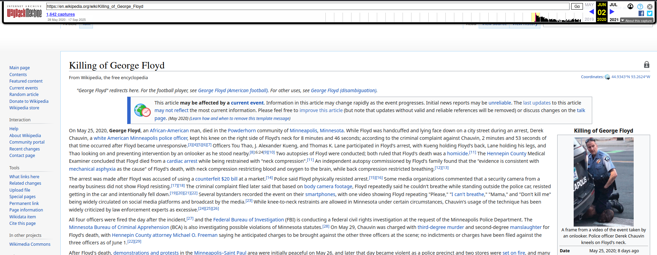
Task: Open sidebar Current events link
Action: pos(24,88)
